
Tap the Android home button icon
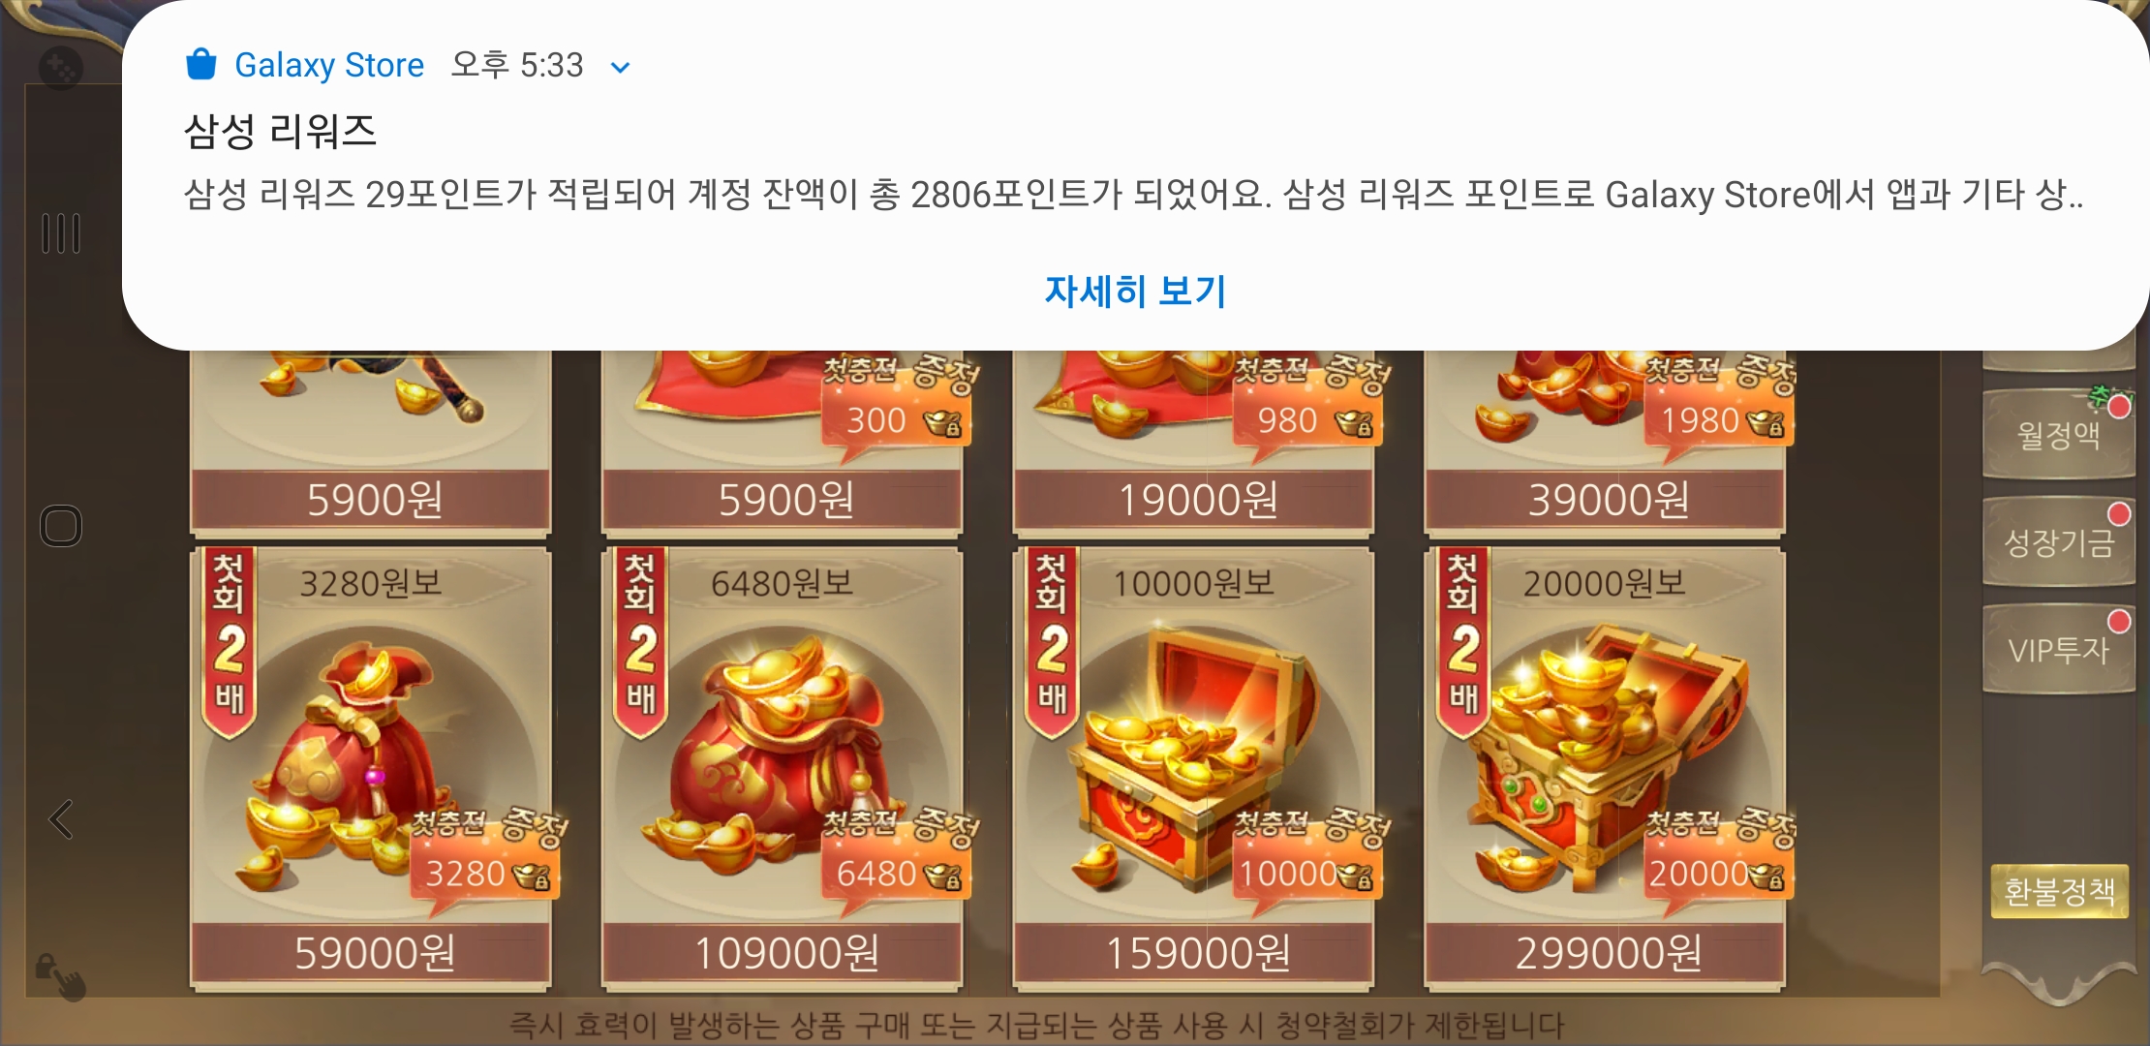(61, 526)
